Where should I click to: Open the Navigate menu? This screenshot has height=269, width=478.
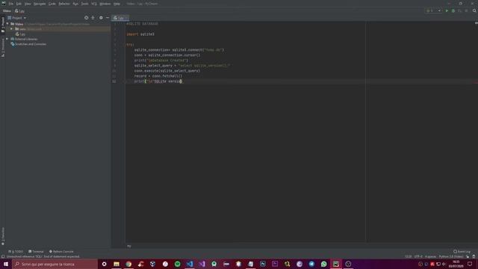pyautogui.click(x=40, y=4)
